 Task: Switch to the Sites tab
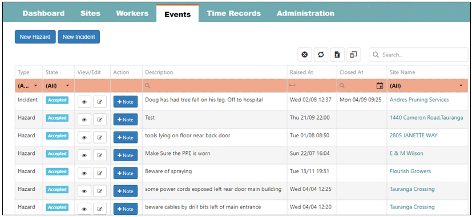tap(90, 14)
